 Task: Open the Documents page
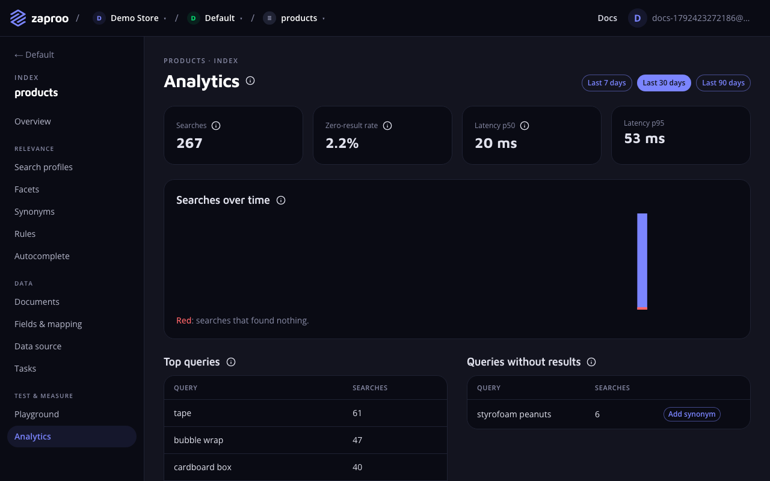coord(72,302)
